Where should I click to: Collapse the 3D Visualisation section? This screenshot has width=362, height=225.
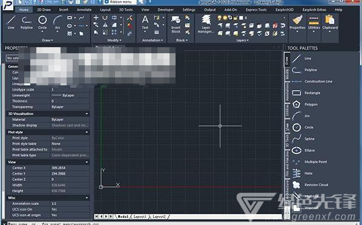(87, 114)
